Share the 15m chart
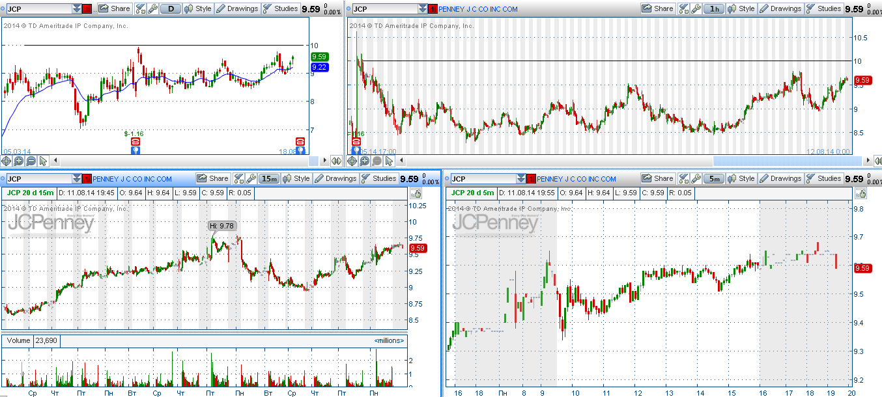Image resolution: width=882 pixels, height=397 pixels. point(213,179)
